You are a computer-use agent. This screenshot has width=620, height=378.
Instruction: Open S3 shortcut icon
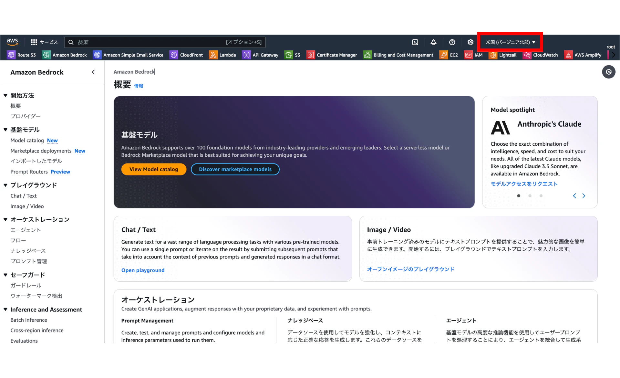[288, 55]
